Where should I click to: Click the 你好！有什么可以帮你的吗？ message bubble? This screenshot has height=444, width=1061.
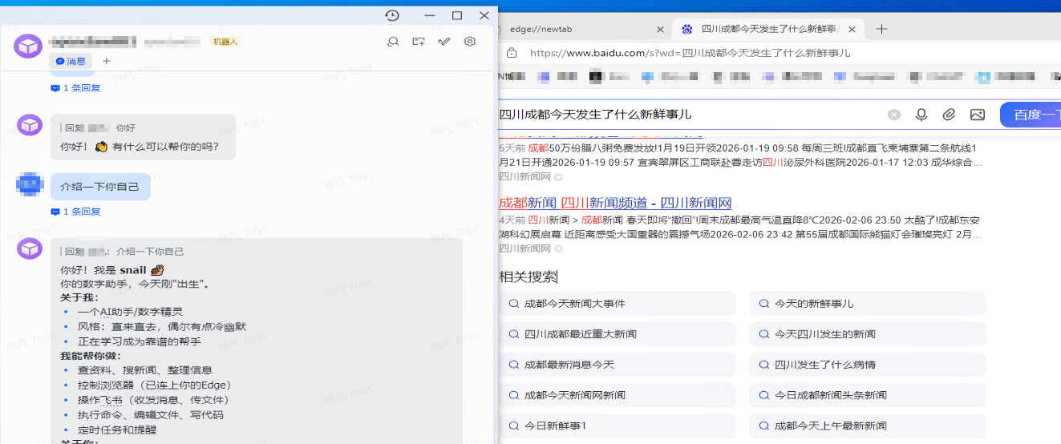tap(143, 137)
